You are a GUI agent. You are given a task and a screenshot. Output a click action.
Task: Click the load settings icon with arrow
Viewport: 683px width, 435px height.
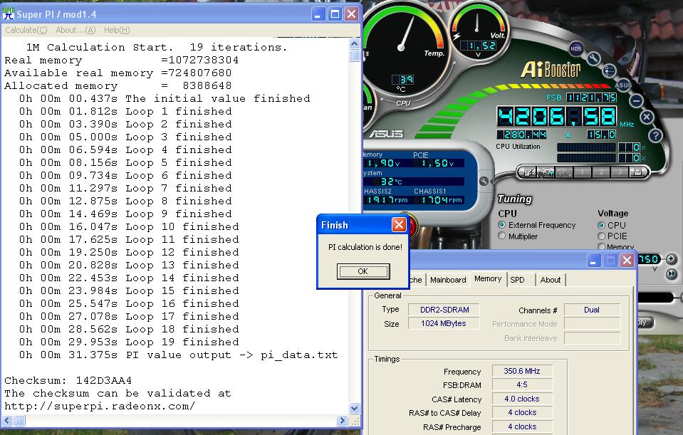click(x=546, y=172)
